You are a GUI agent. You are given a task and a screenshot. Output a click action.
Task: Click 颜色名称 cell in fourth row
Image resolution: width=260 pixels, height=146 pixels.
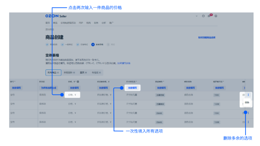pyautogui.click(x=189, y=122)
